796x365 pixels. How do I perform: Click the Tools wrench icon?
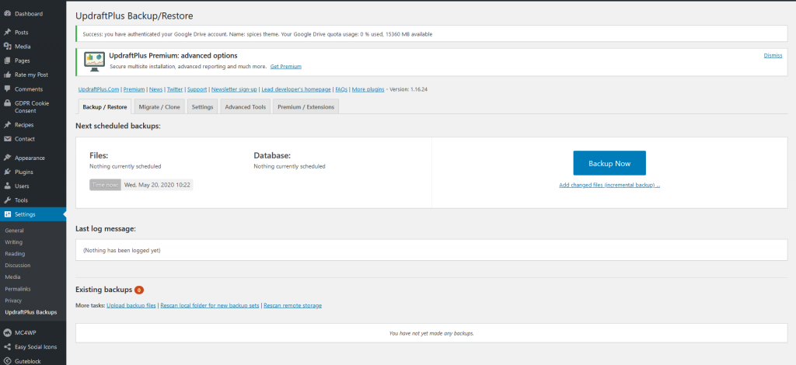7,200
